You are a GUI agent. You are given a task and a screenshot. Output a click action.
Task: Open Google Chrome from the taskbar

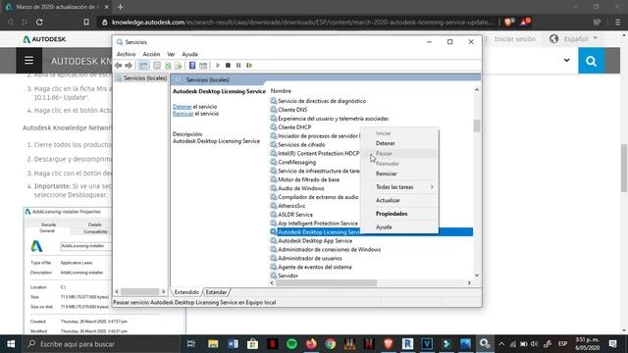331,344
